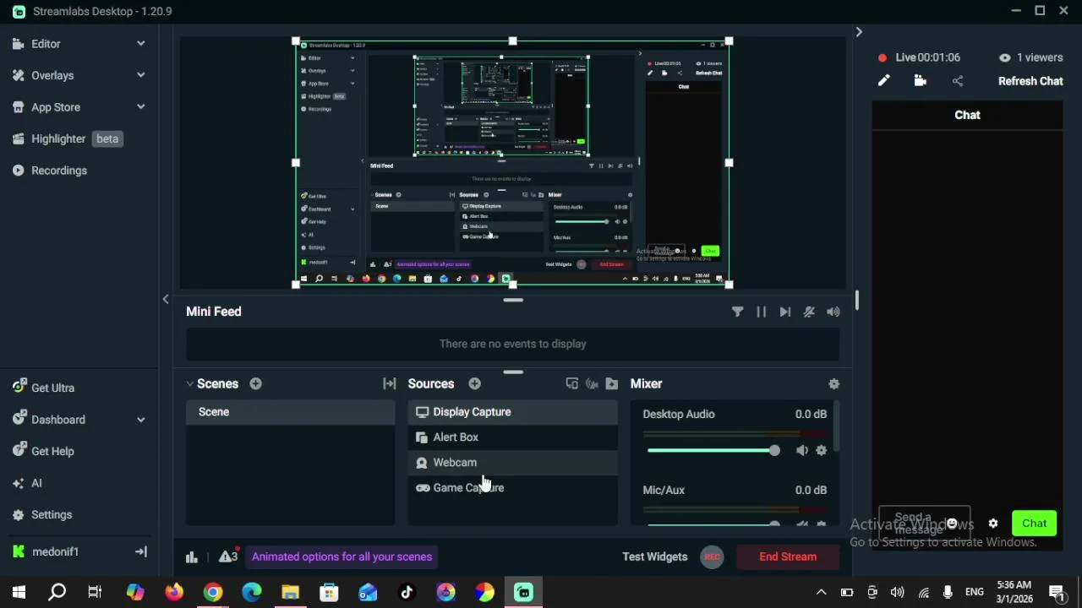The width and height of the screenshot is (1082, 608).
Task: Expand the Dashboard sidebar section
Action: click(x=140, y=419)
